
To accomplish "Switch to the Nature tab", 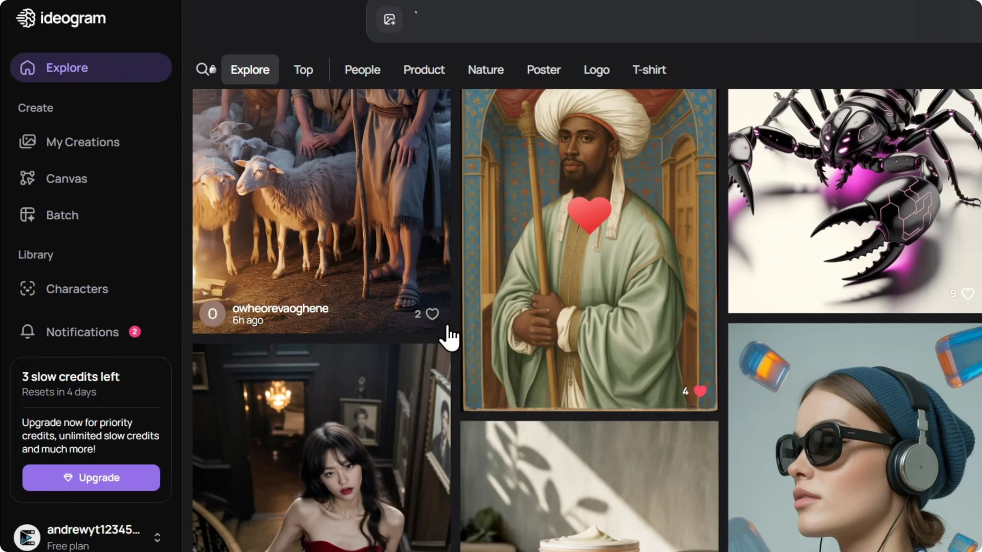I will pos(485,70).
